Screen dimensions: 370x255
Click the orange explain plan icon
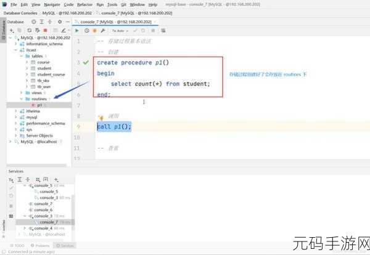click(x=94, y=31)
